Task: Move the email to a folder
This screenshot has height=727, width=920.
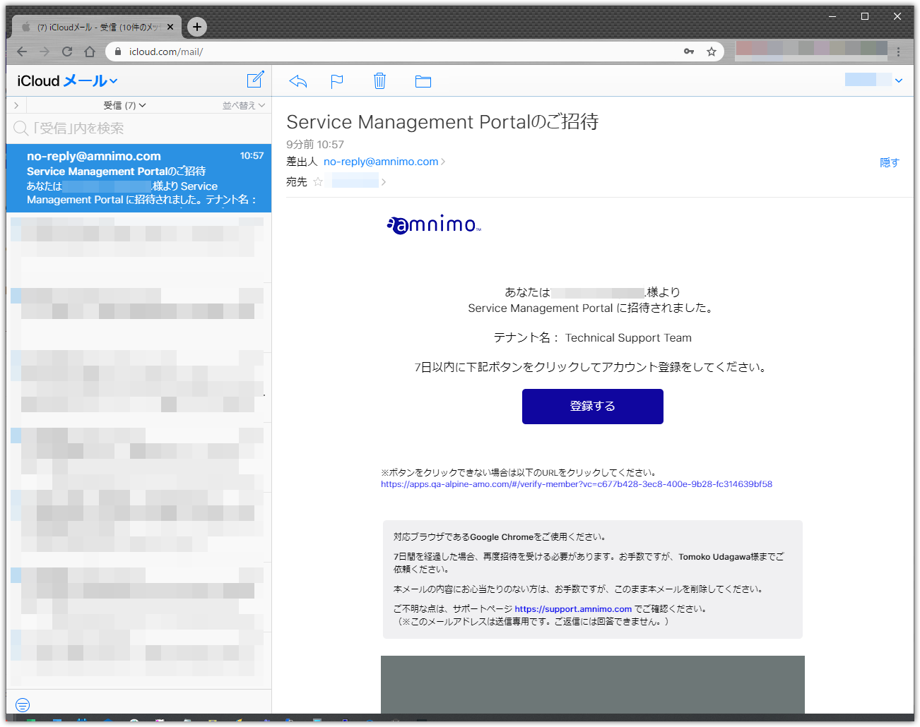Action: coord(423,81)
